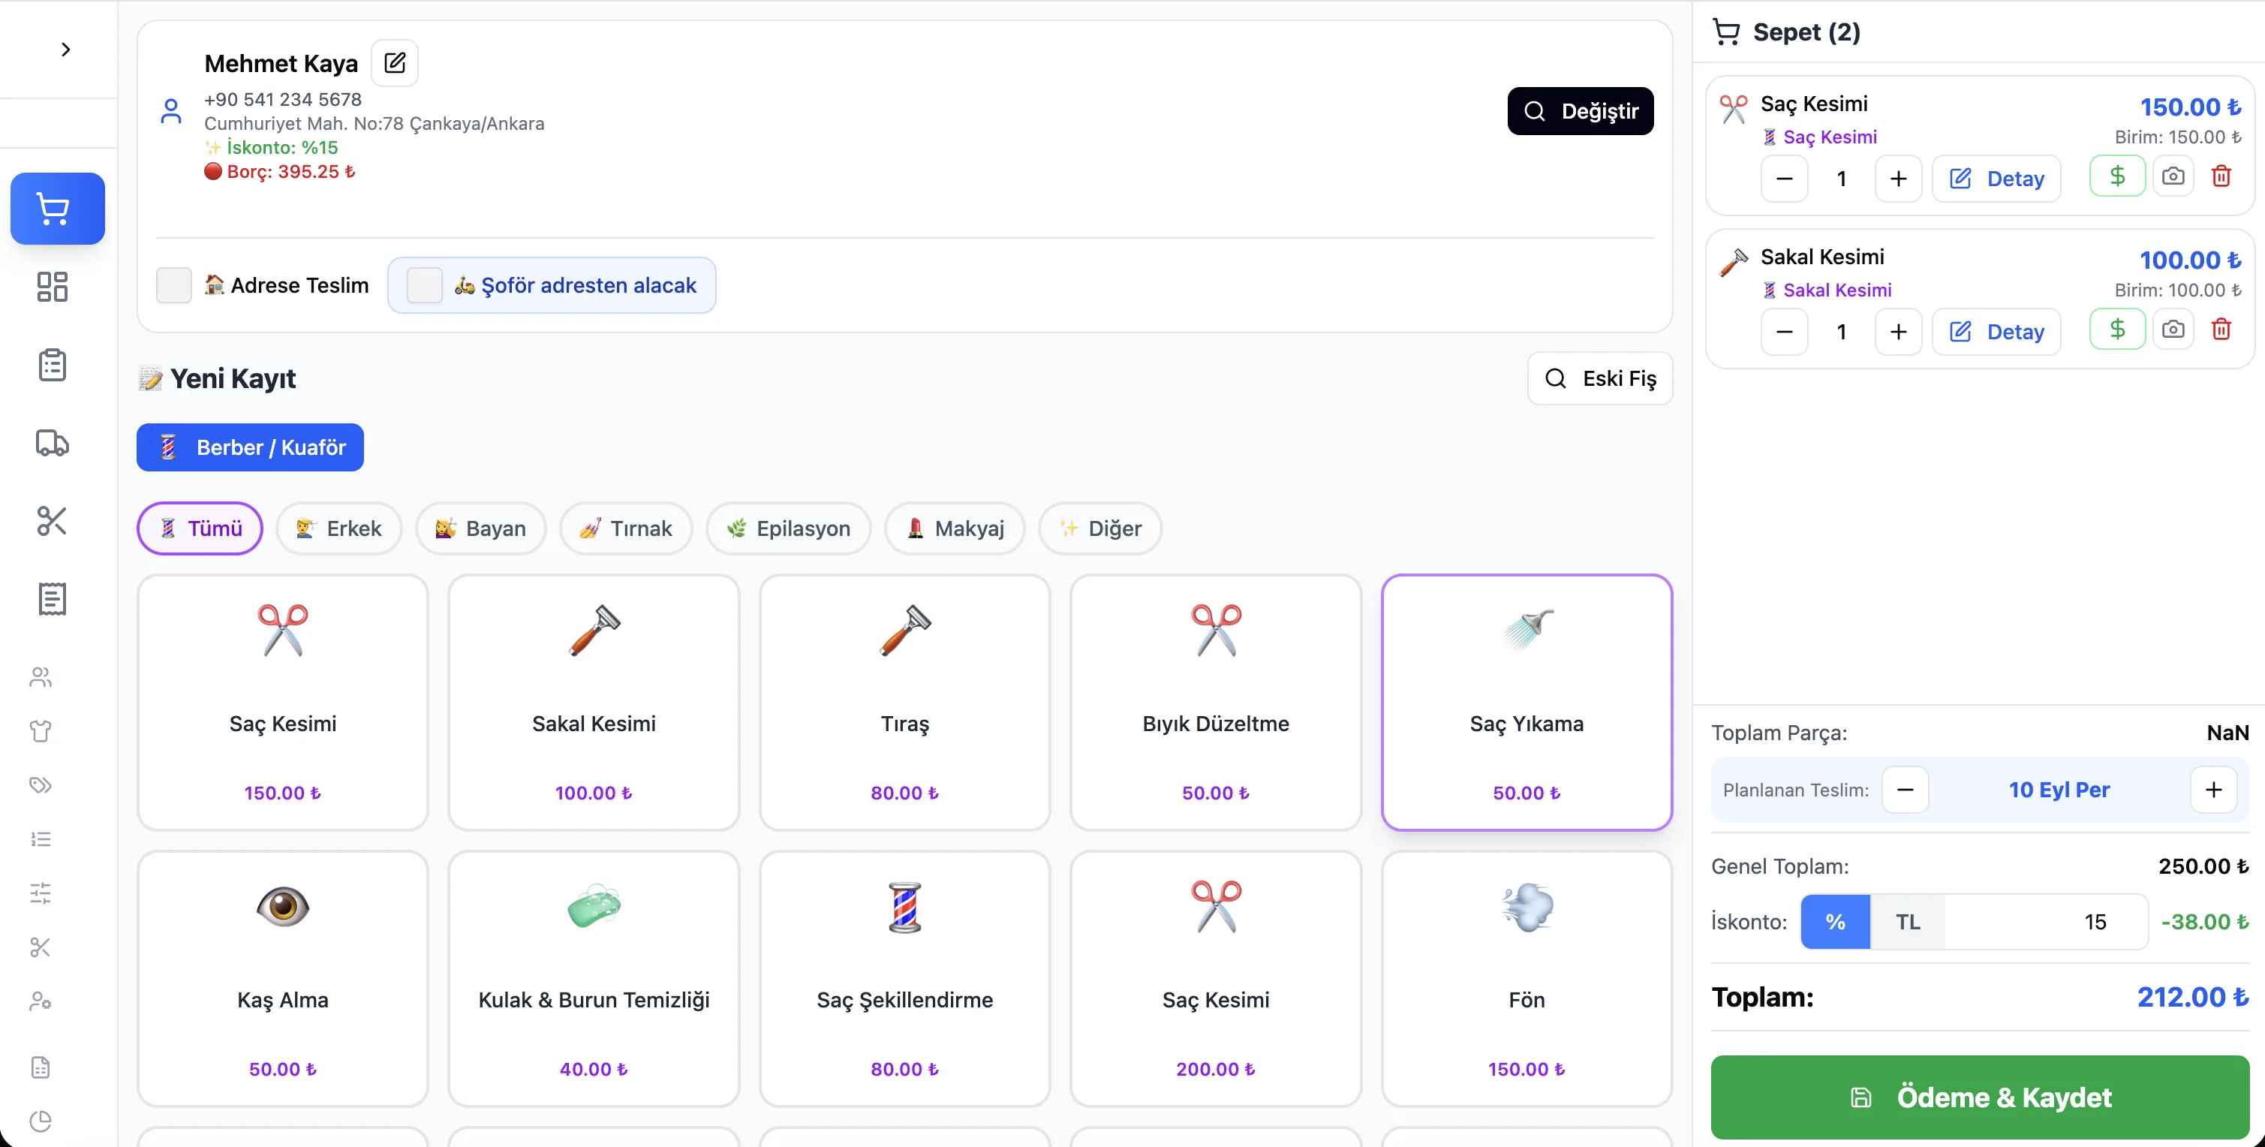
Task: Click dollar price icon for Sakal Kesimi
Action: tap(2117, 329)
